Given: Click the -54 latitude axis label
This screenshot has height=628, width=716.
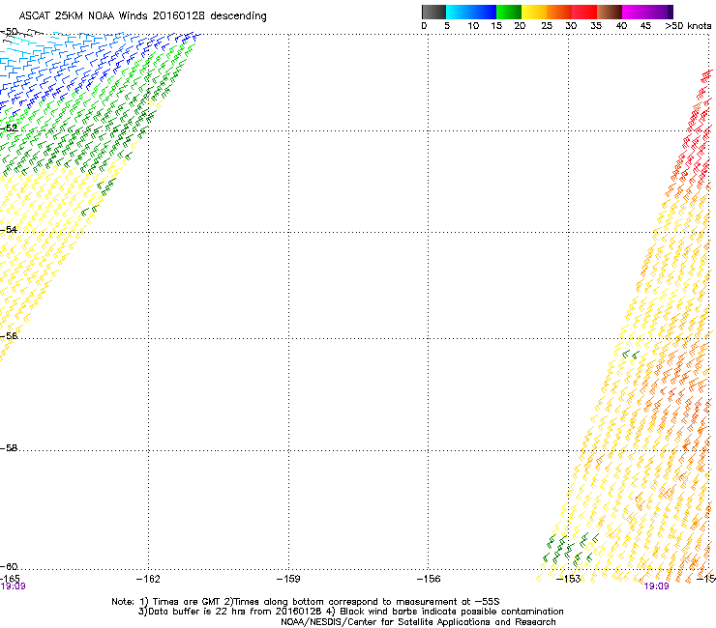Looking at the screenshot, I should (x=9, y=229).
